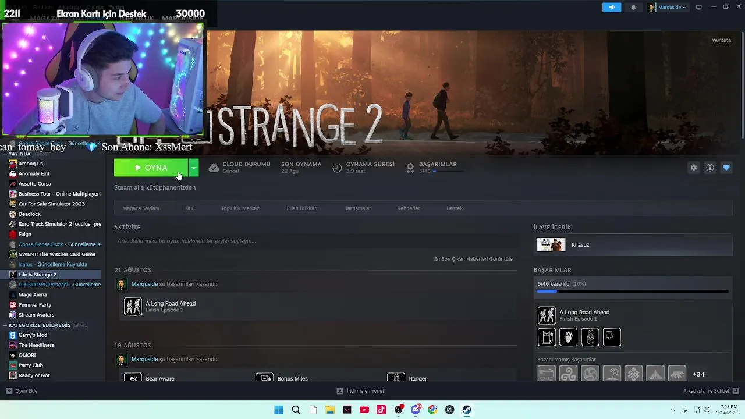Show game info with the info icon

(x=710, y=168)
